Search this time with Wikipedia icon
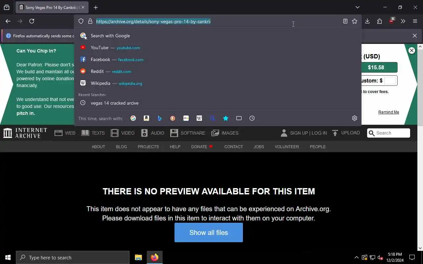Viewport: 423px width, 264px height. pyautogui.click(x=199, y=118)
